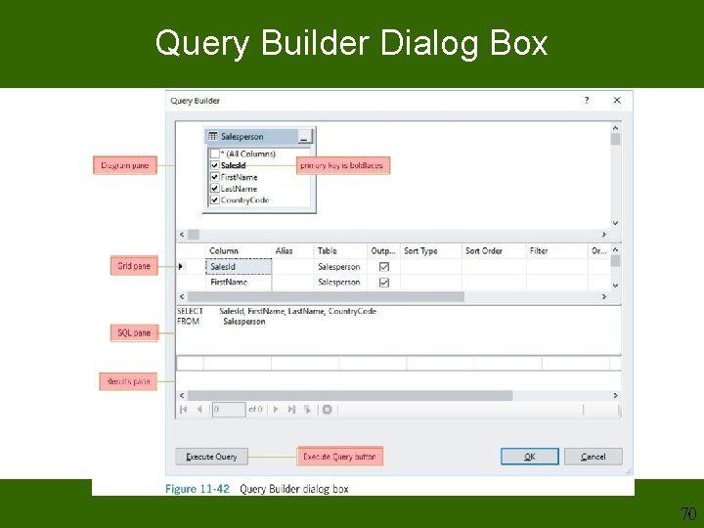Image resolution: width=704 pixels, height=528 pixels.
Task: Click right arrow of results pane scrollbar
Action: (616, 396)
